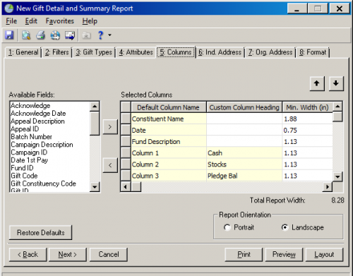The height and width of the screenshot is (276, 353).
Task: Expand the help icon dropdown arrow
Action: click(x=109, y=35)
